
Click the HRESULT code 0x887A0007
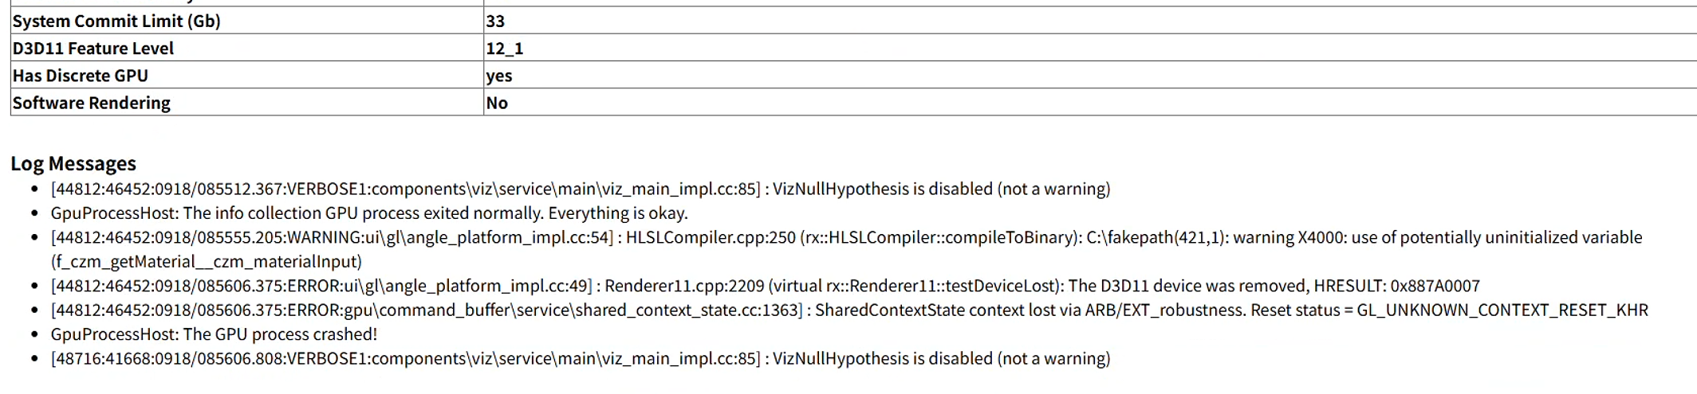(1435, 286)
